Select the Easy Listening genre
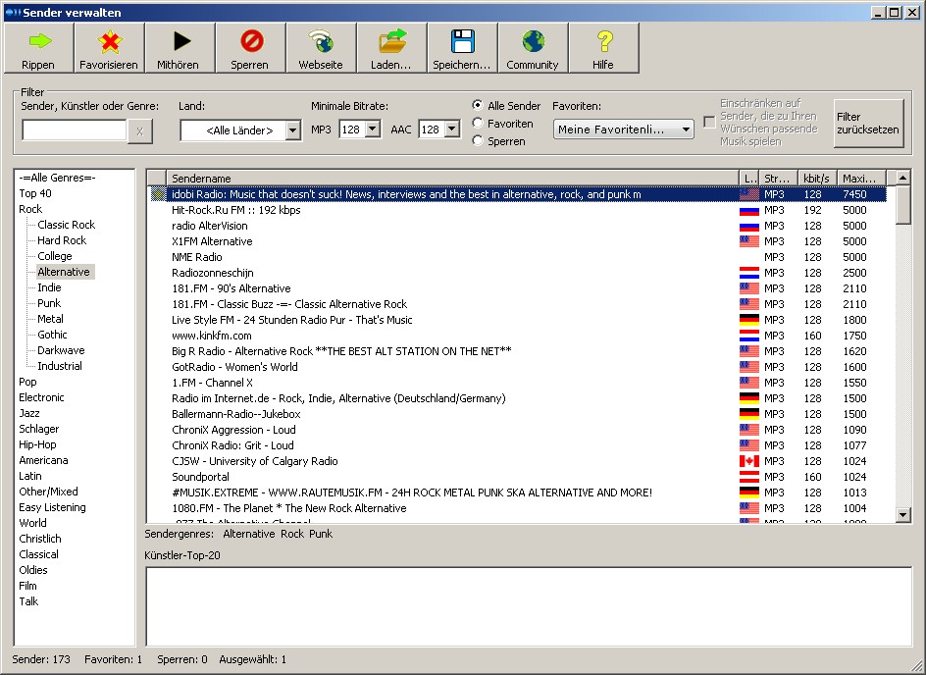The width and height of the screenshot is (926, 675). click(52, 506)
